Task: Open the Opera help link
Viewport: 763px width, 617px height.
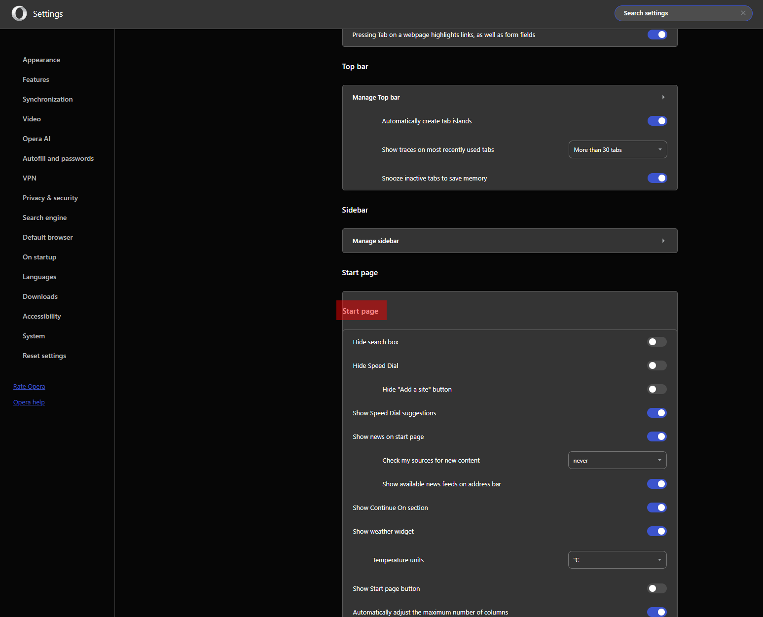Action: [x=29, y=402]
